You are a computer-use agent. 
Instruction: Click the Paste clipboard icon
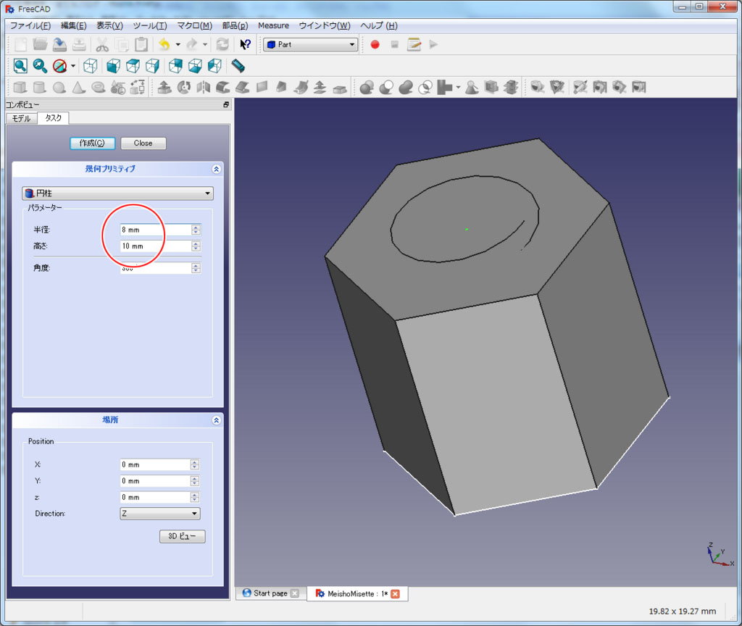[141, 44]
